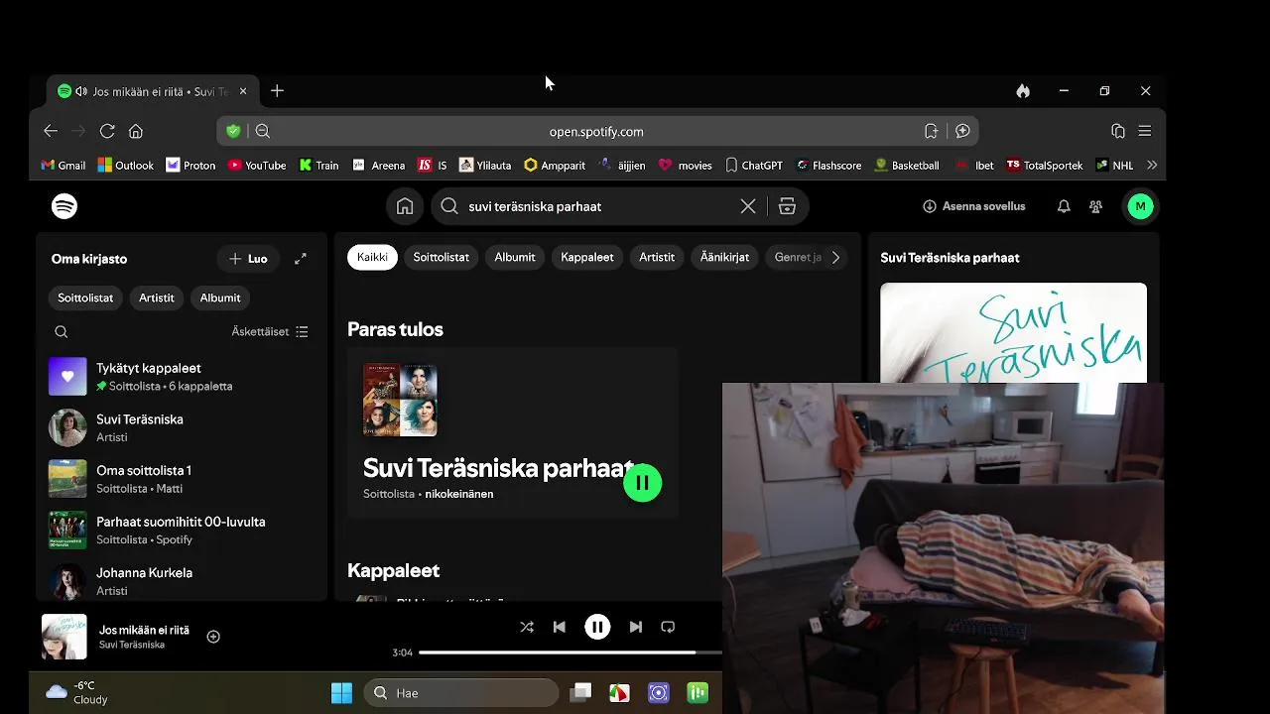Open Suvi Teräsniska link in now playing bar
Image resolution: width=1270 pixels, height=714 pixels.
point(132,645)
